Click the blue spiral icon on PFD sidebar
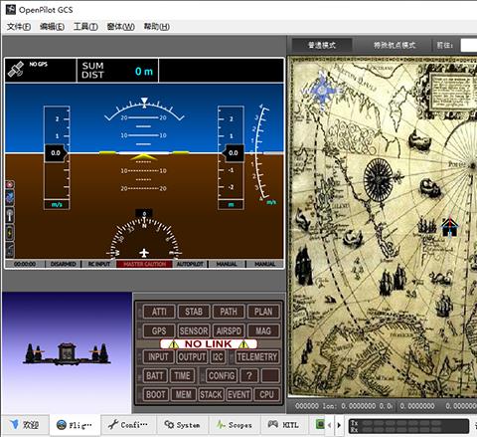 10,197
